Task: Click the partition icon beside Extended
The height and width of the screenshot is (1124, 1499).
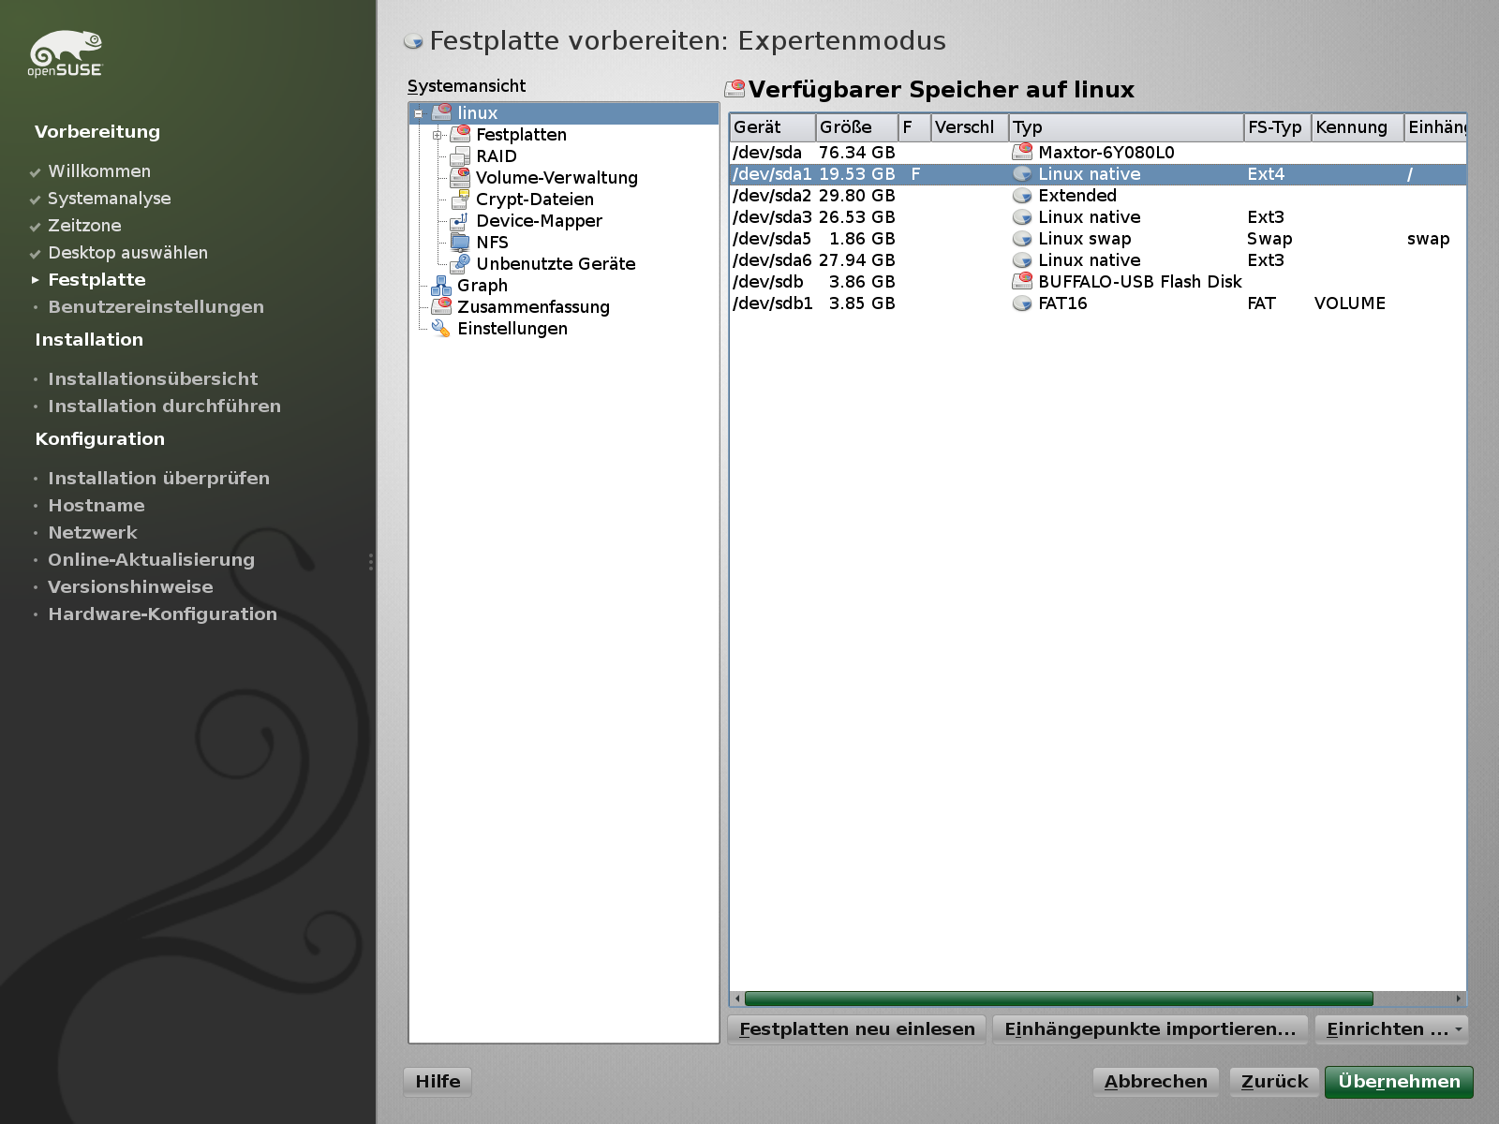Action: (x=1022, y=195)
